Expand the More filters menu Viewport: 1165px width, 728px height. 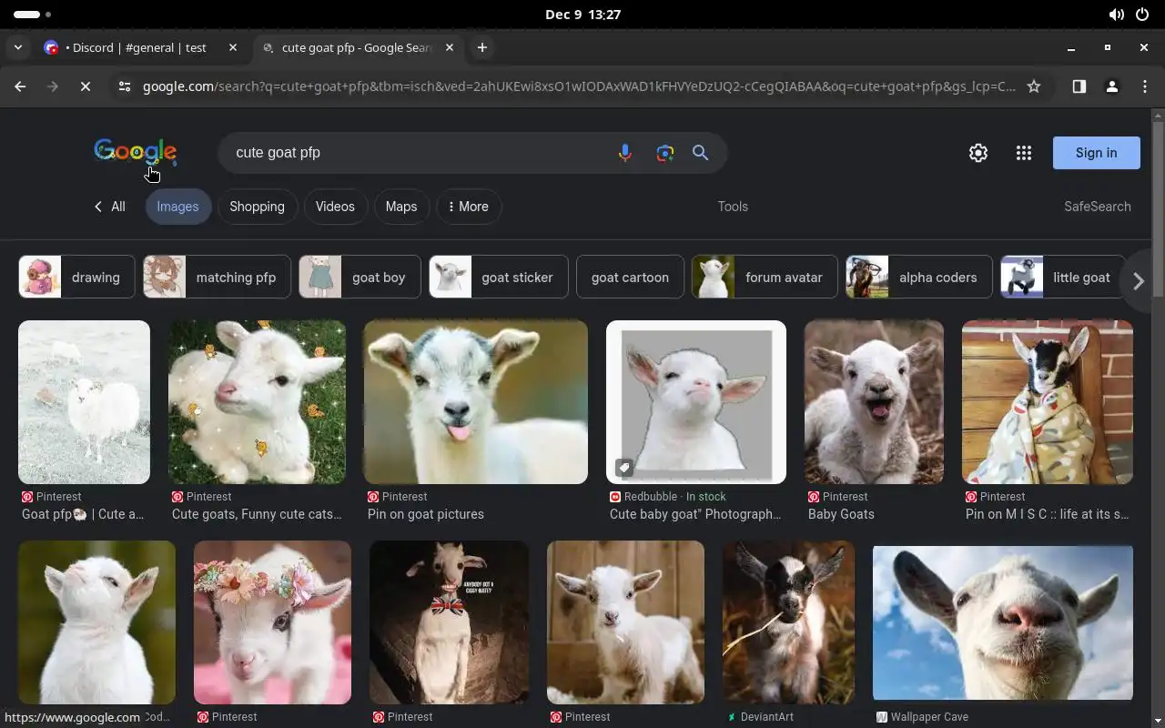pyautogui.click(x=469, y=207)
